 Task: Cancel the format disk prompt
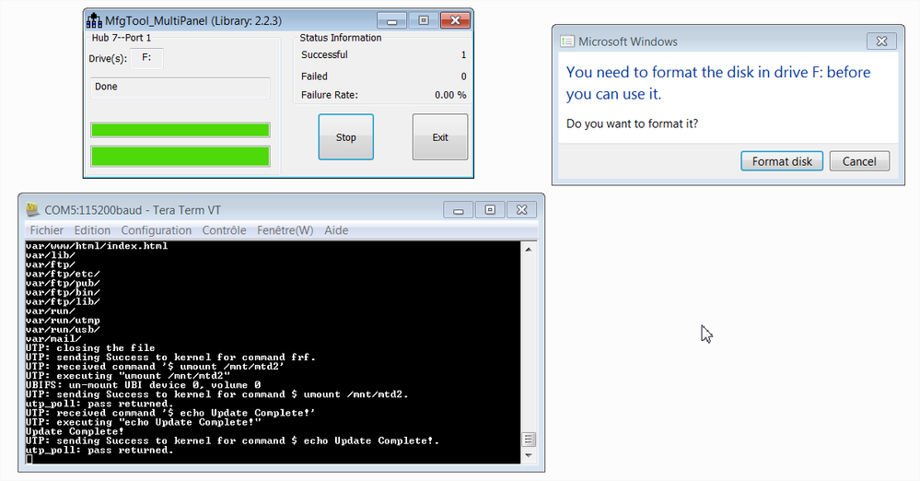[859, 161]
